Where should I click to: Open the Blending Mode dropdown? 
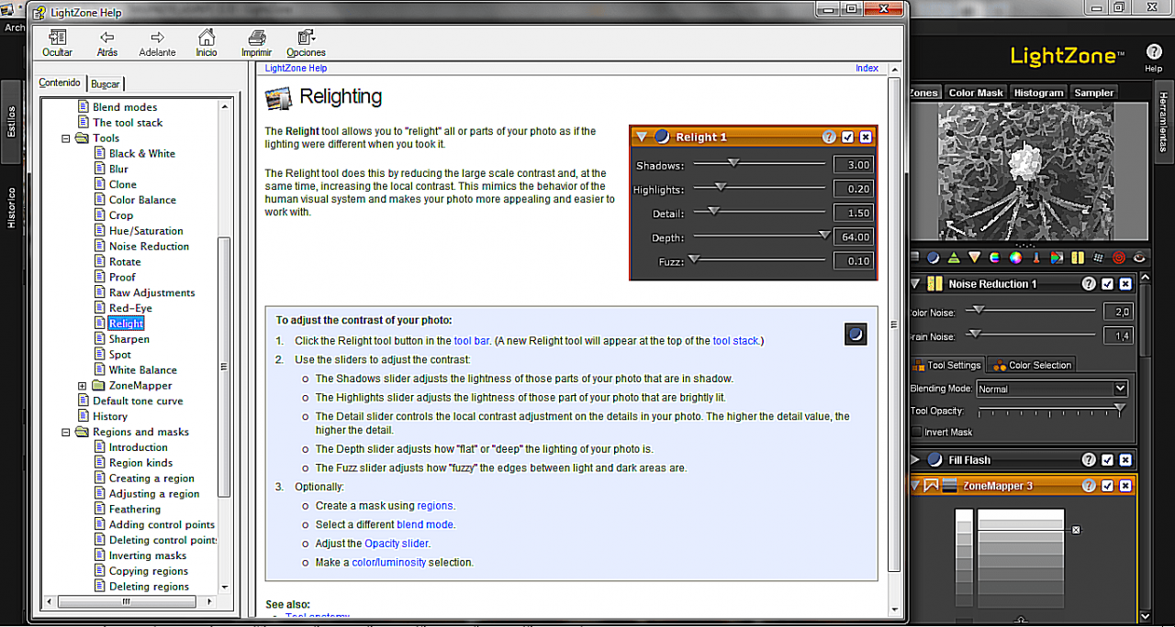tap(1051, 389)
